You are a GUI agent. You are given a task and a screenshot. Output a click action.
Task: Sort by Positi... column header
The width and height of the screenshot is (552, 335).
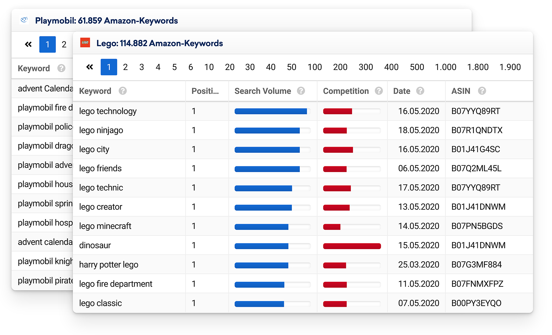coord(205,91)
